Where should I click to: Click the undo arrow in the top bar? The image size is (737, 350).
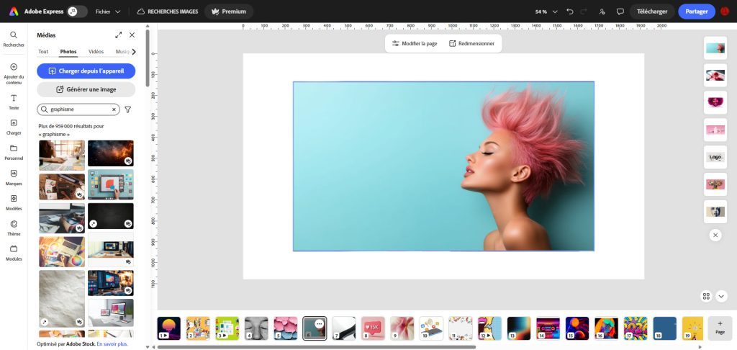pos(571,12)
